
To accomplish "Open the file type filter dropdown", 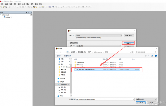I will point(155,99).
